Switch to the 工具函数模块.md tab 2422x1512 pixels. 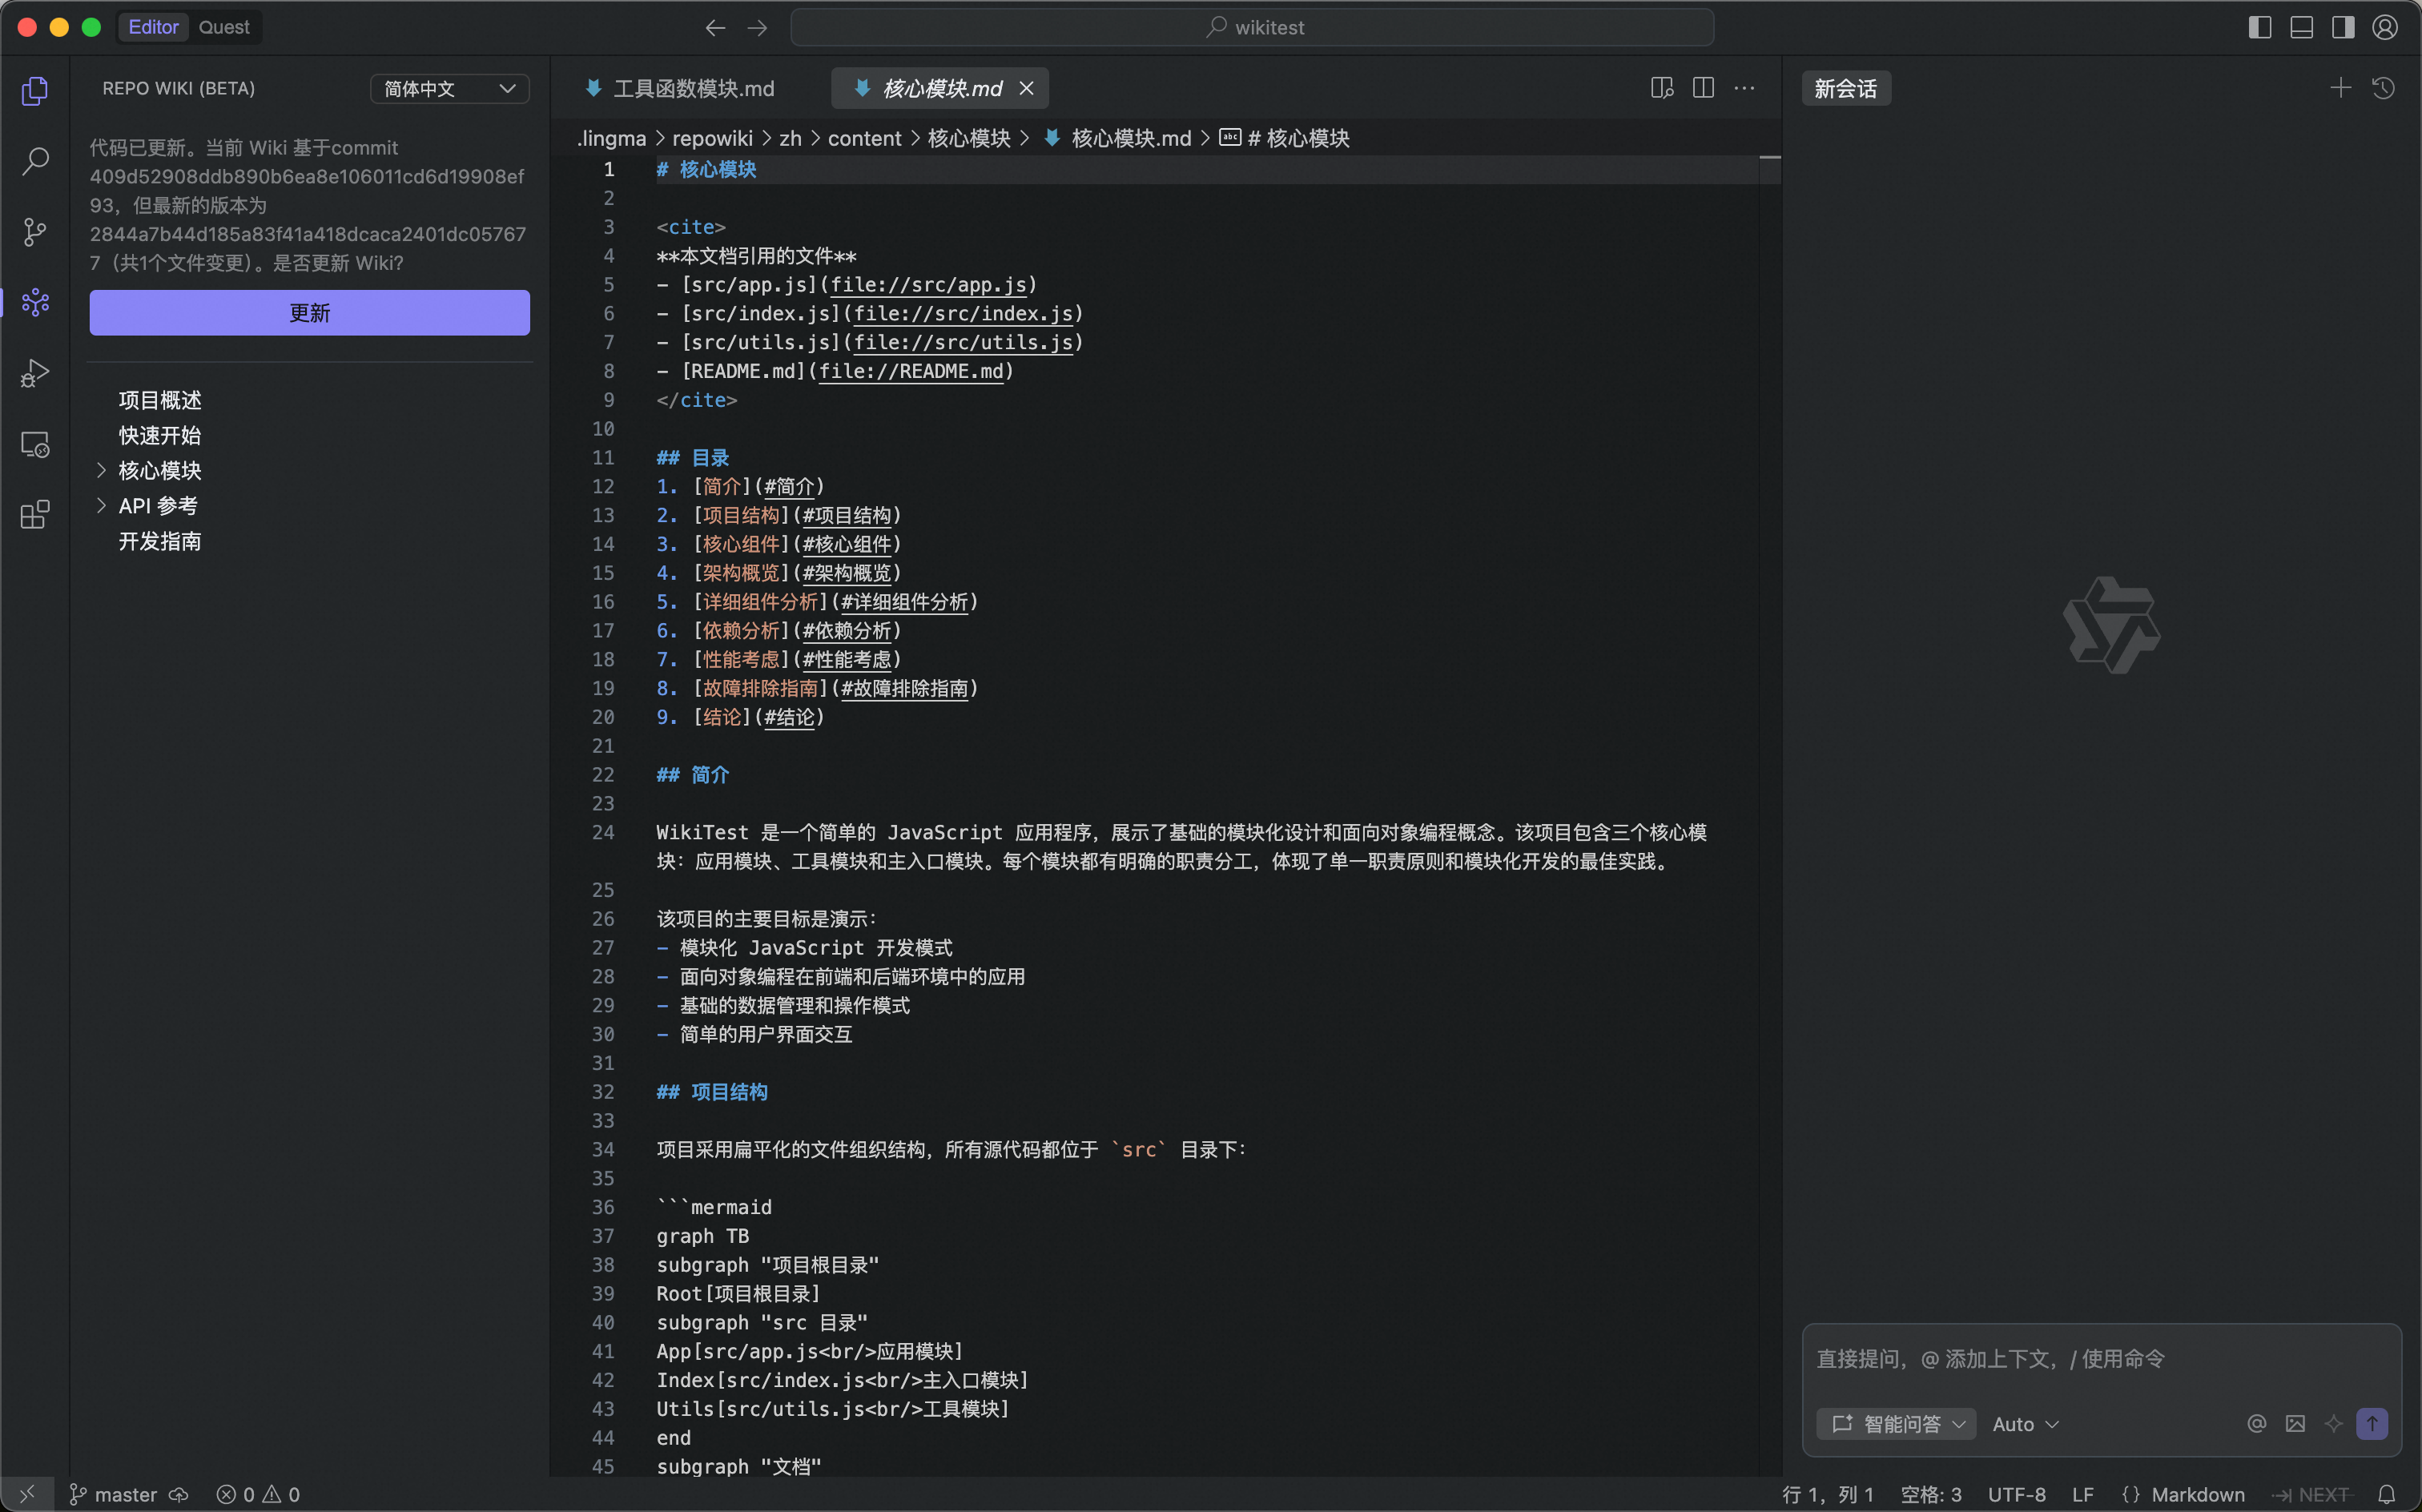point(693,88)
